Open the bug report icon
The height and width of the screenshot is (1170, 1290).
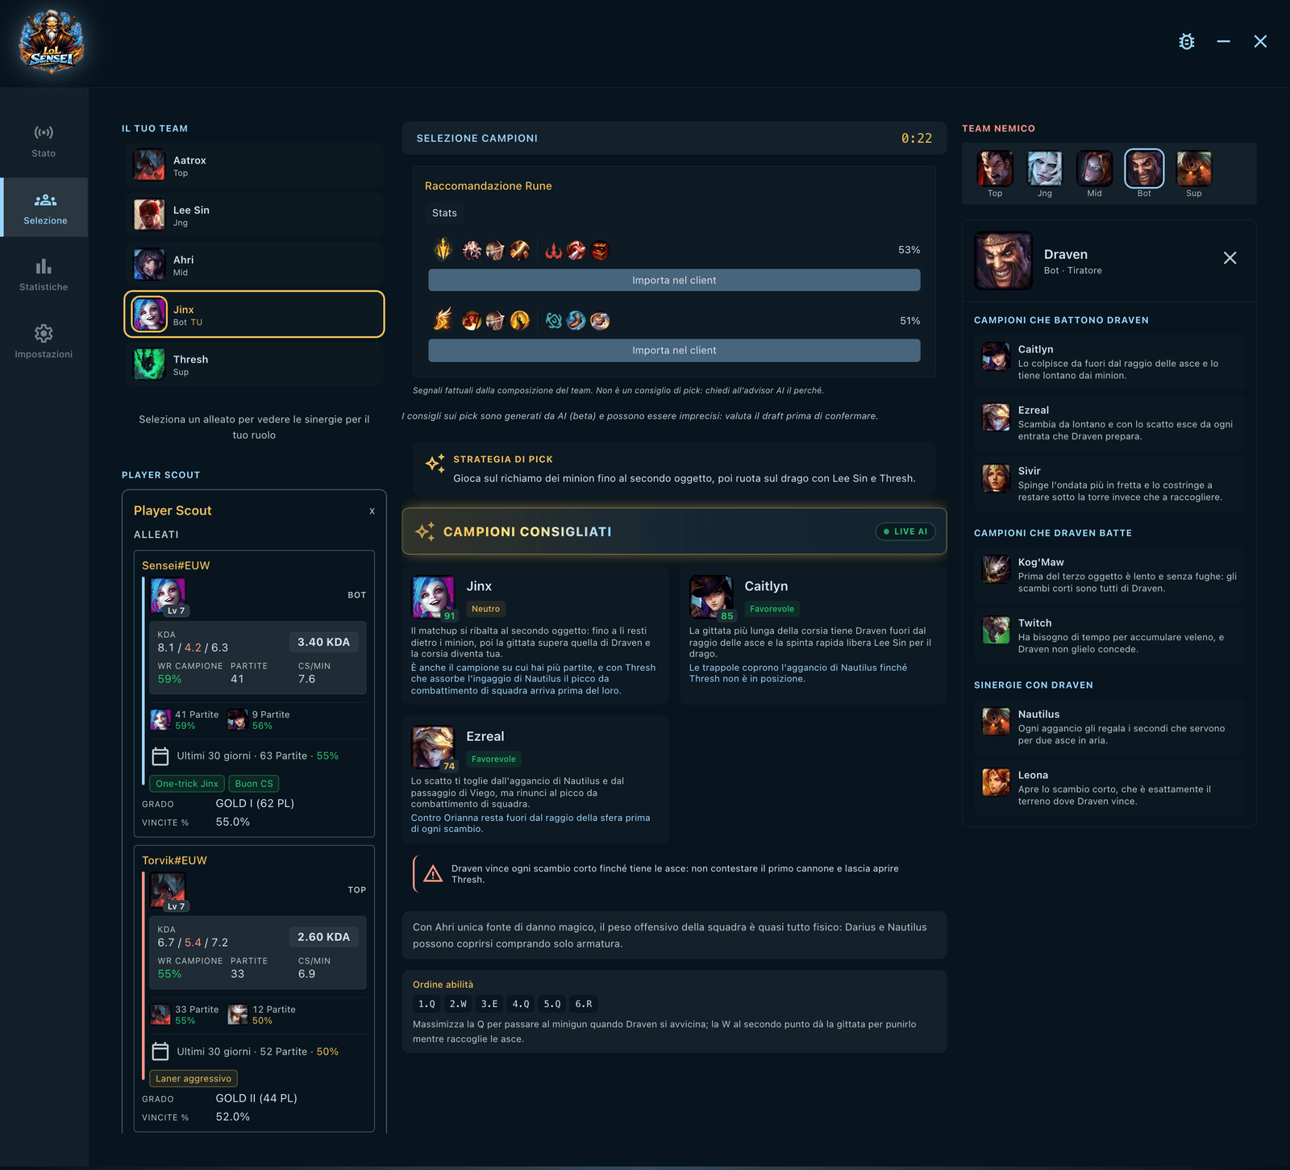click(x=1186, y=42)
